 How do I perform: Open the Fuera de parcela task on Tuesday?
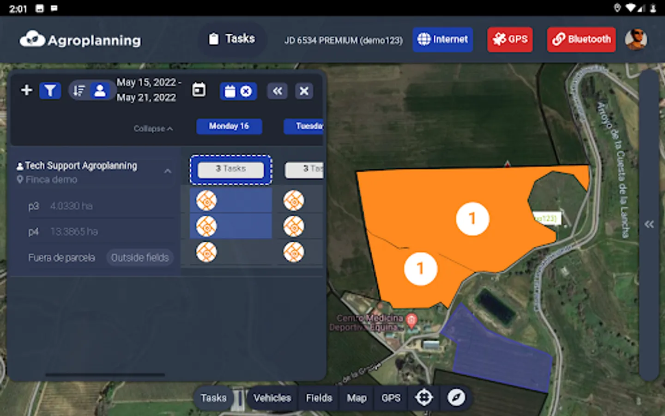click(294, 252)
